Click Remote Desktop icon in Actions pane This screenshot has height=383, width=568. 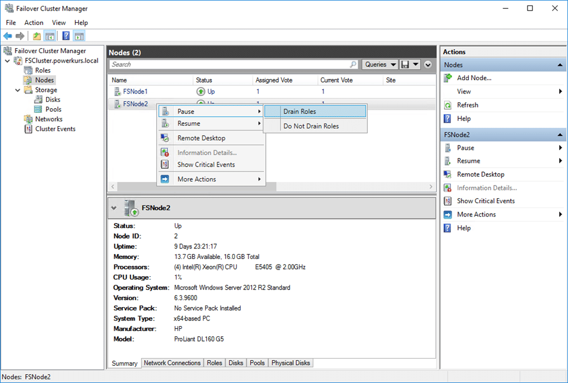point(448,174)
